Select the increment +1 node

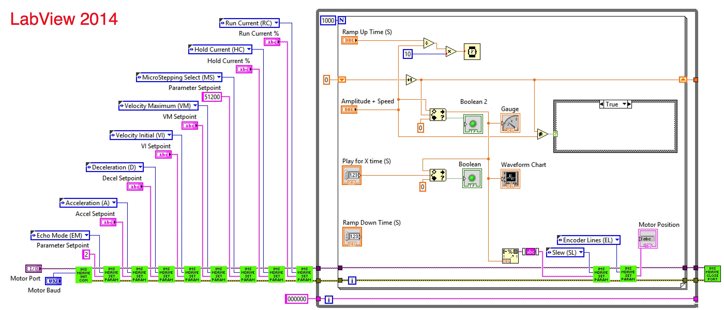(x=411, y=80)
